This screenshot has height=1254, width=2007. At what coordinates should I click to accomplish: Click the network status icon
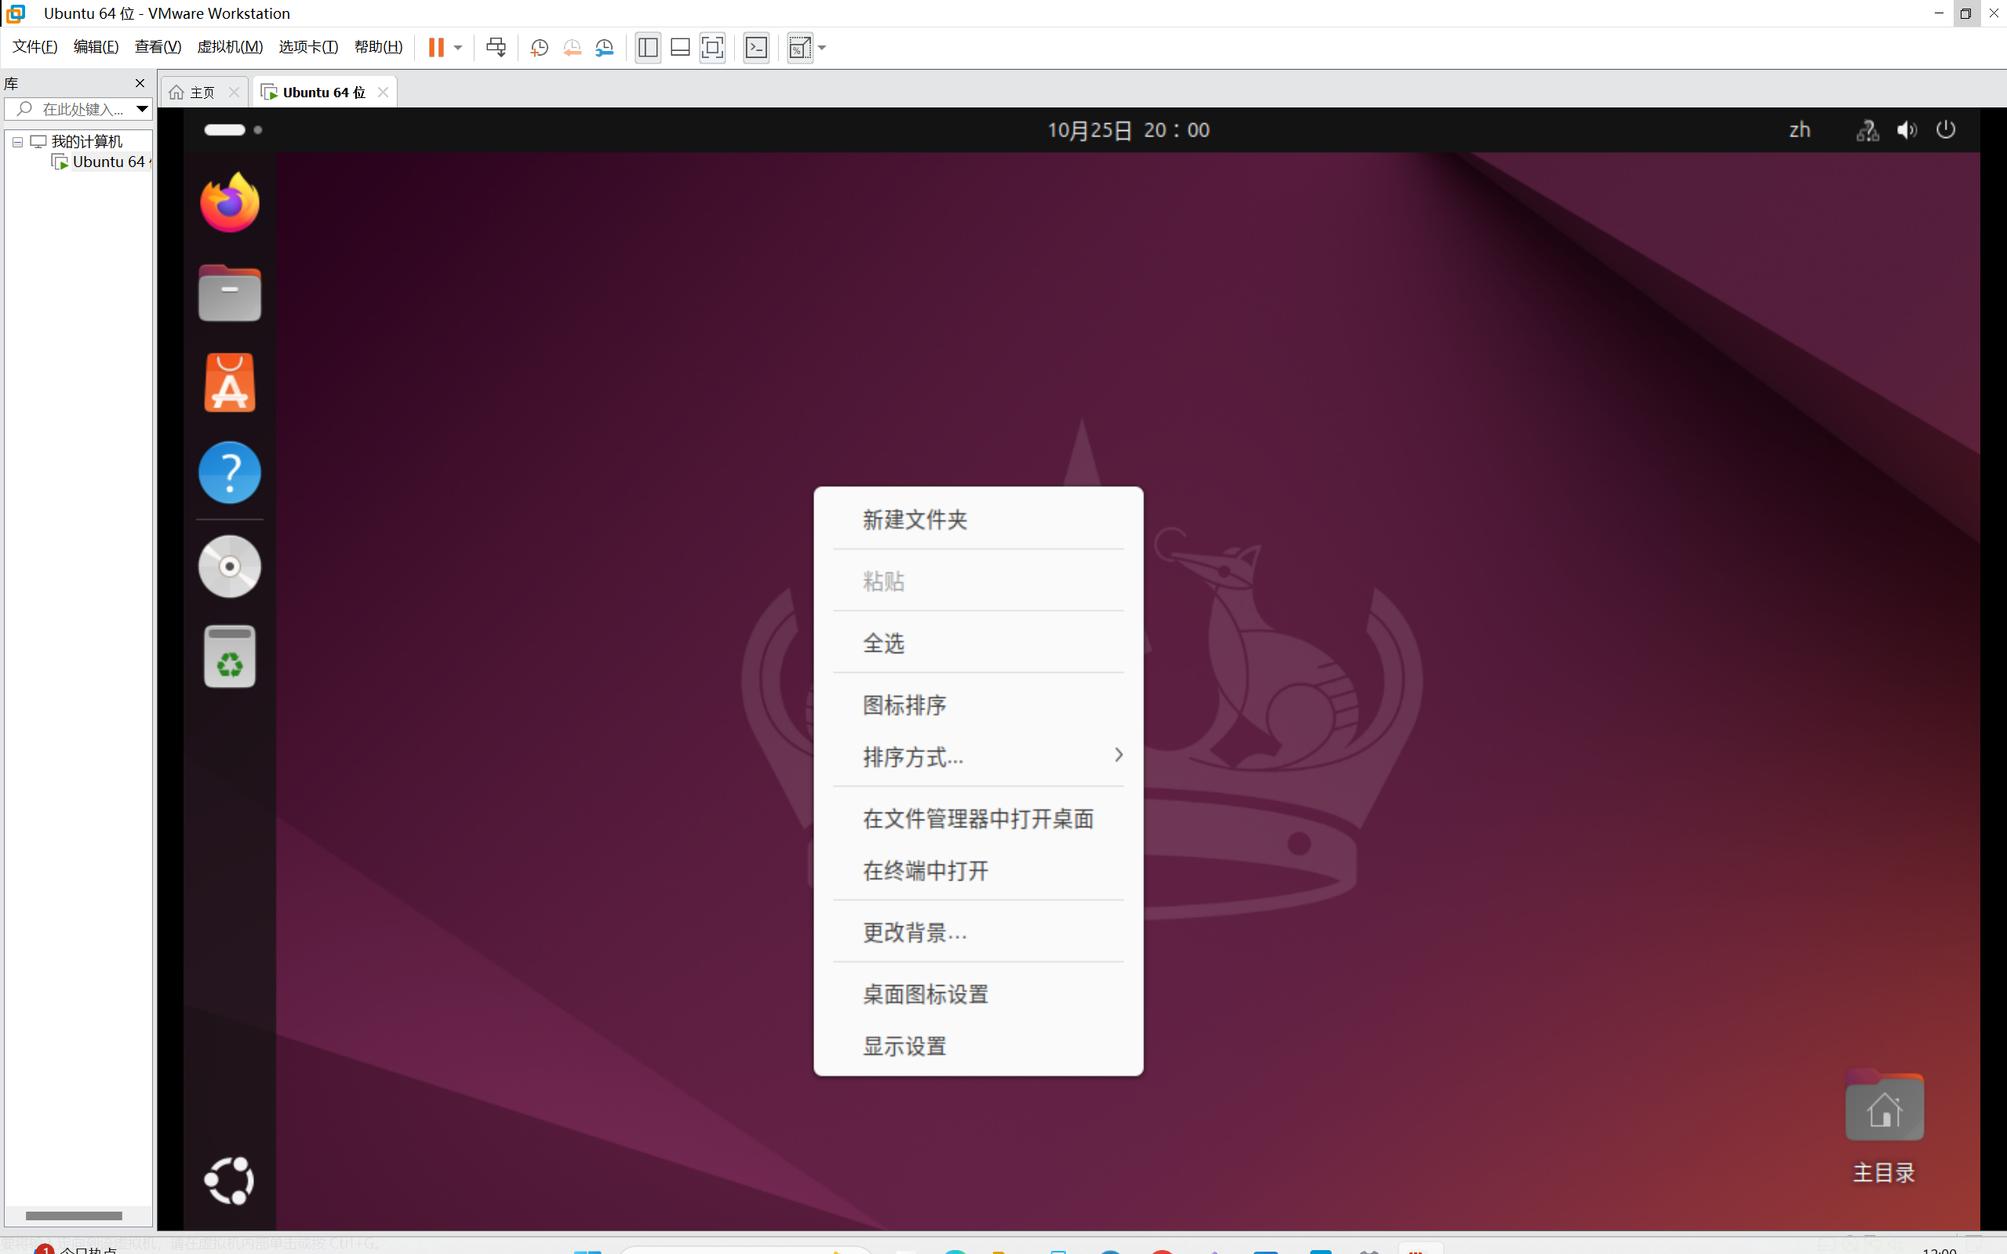click(1867, 130)
